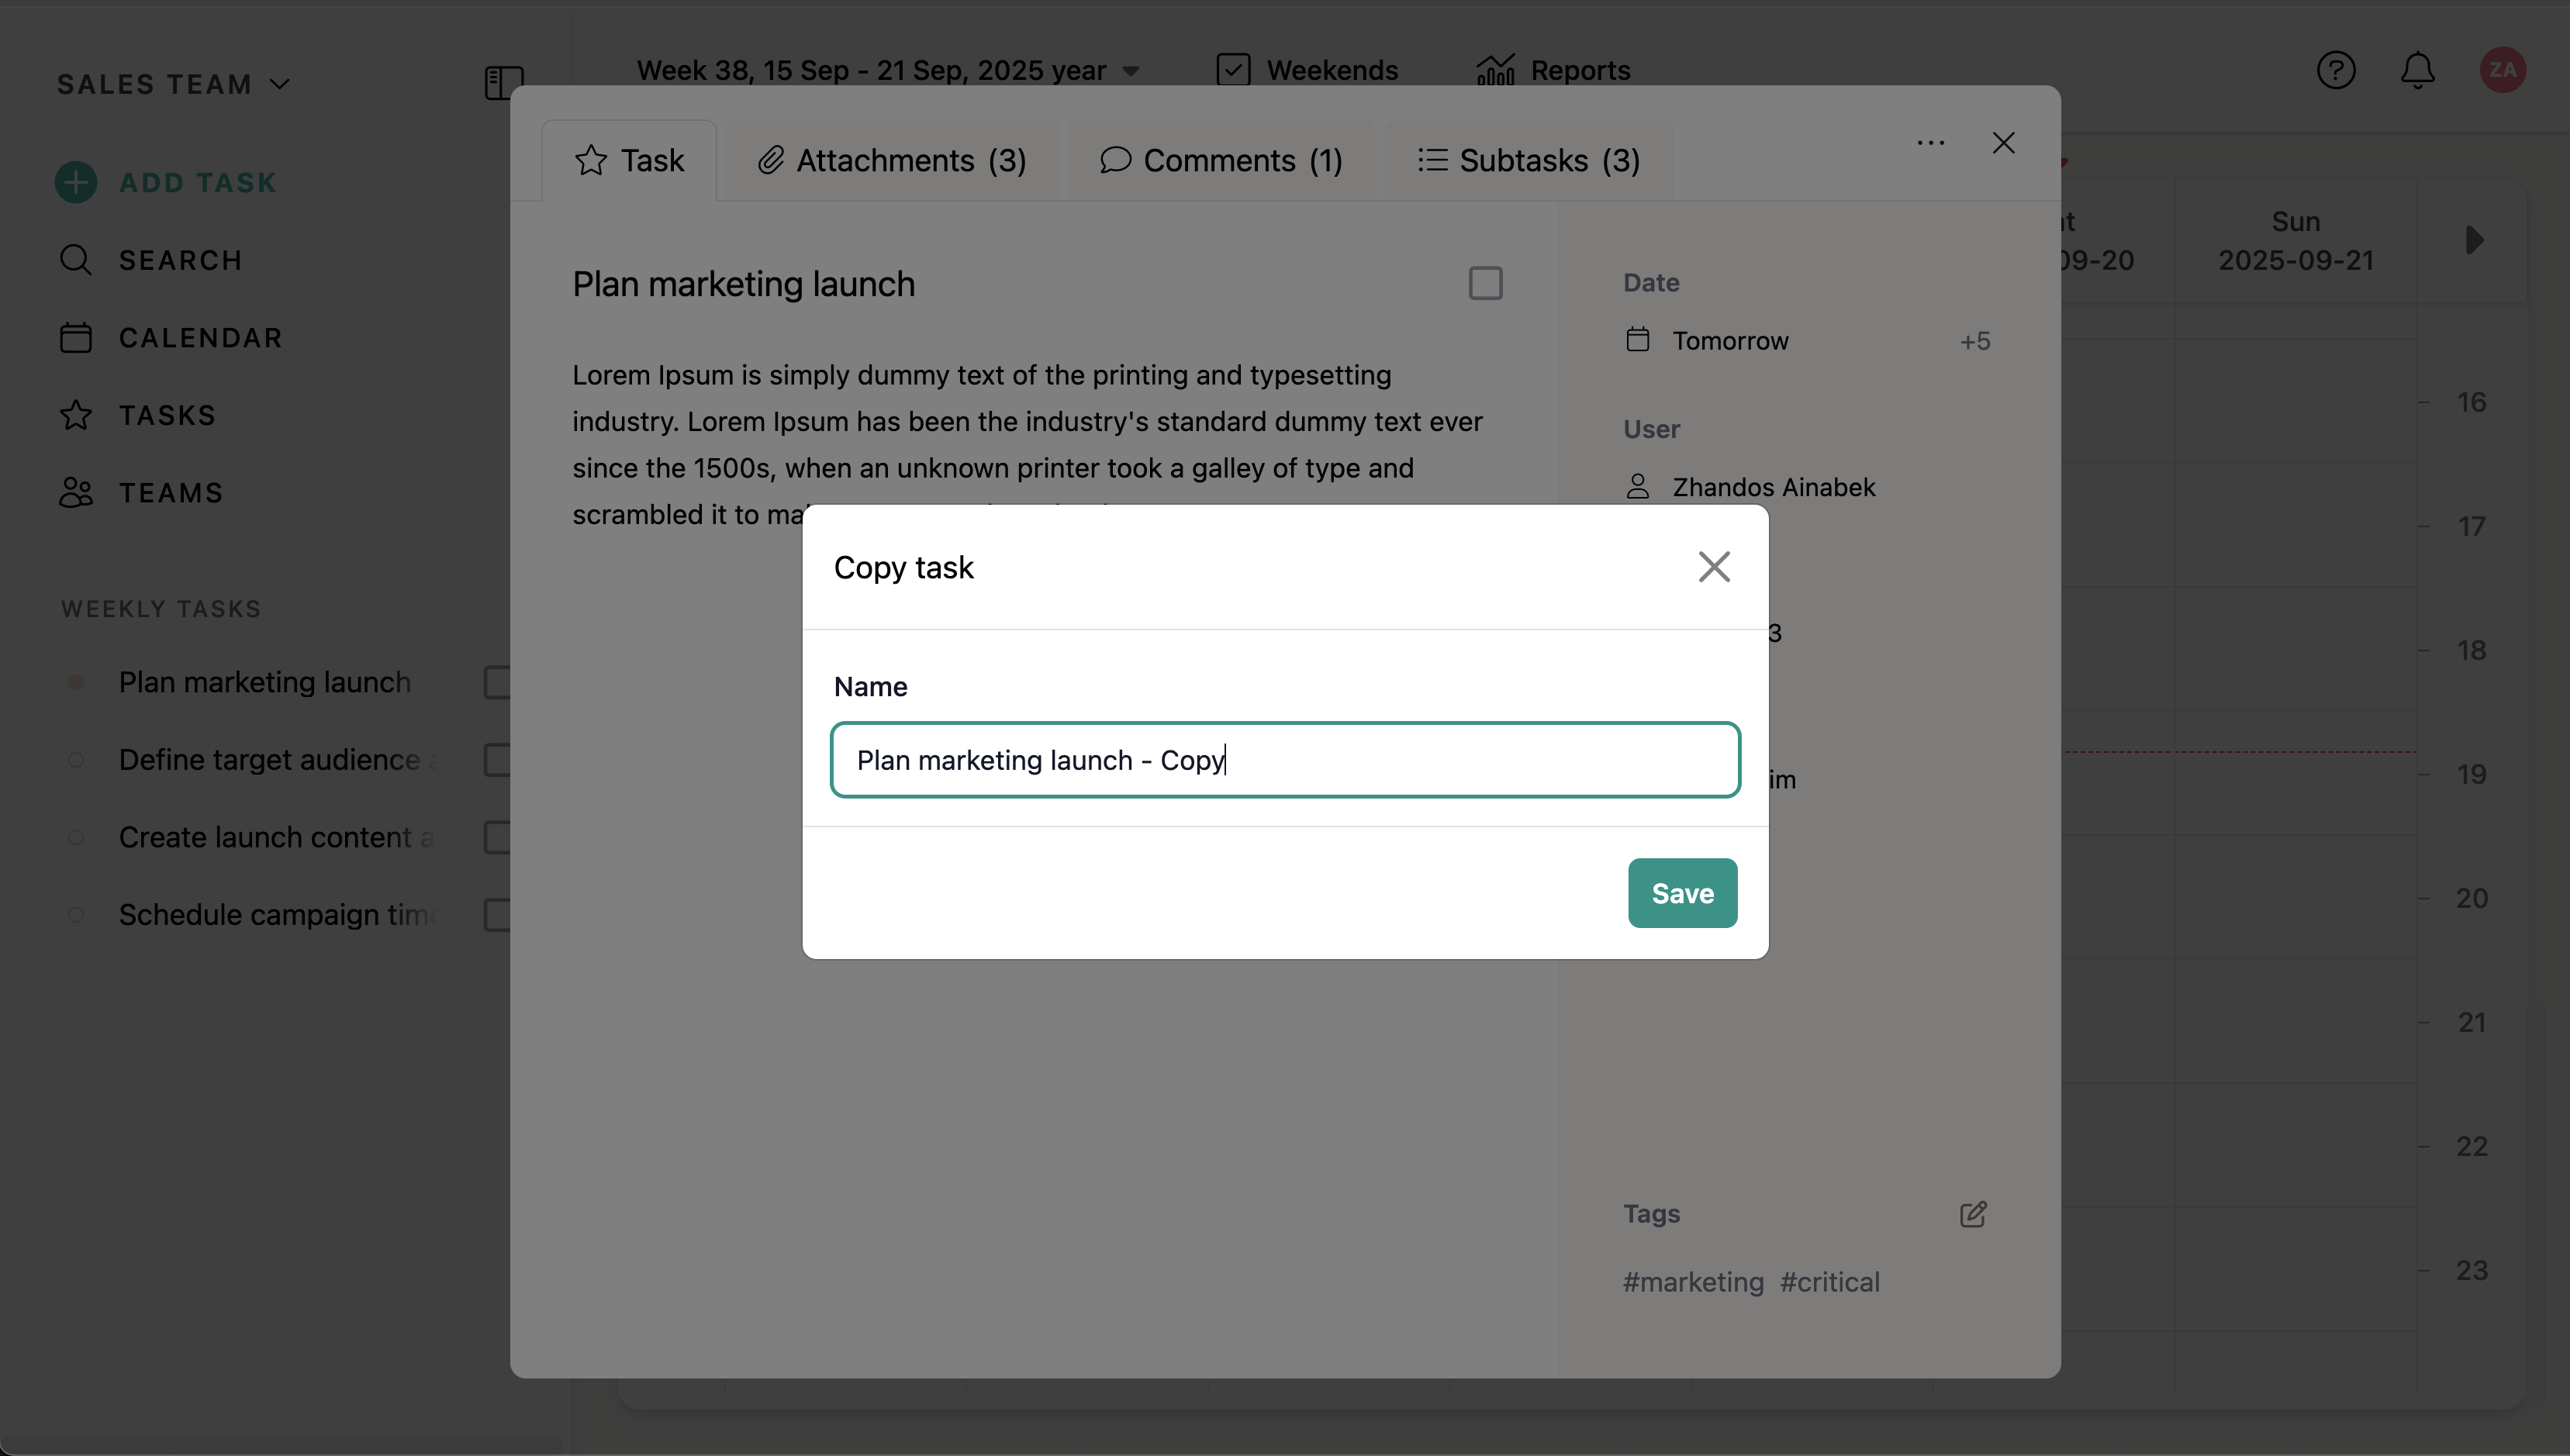Open the notifications bell

(x=2417, y=70)
